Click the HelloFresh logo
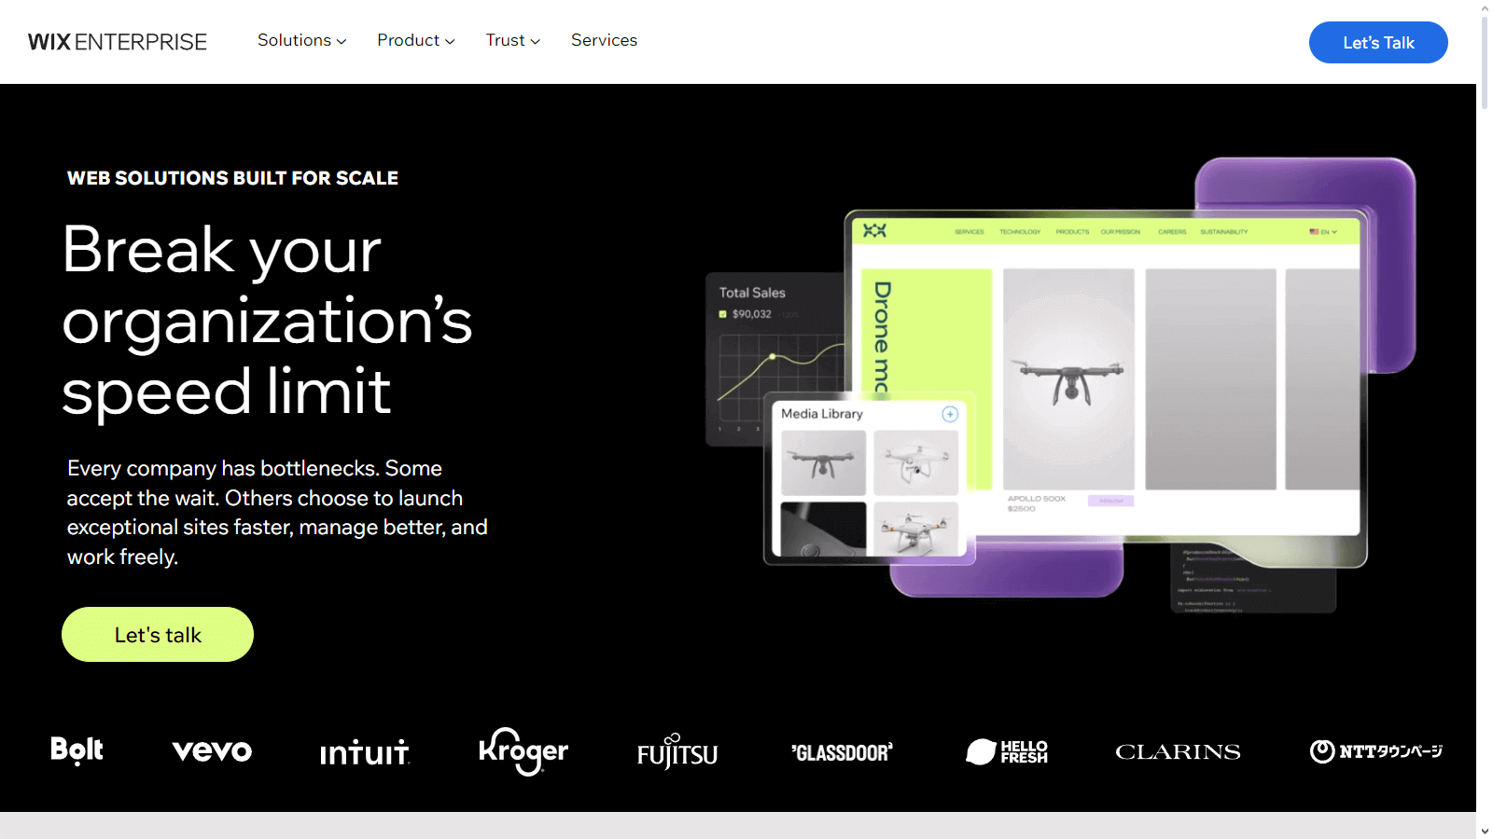This screenshot has width=1493, height=839. click(1007, 751)
